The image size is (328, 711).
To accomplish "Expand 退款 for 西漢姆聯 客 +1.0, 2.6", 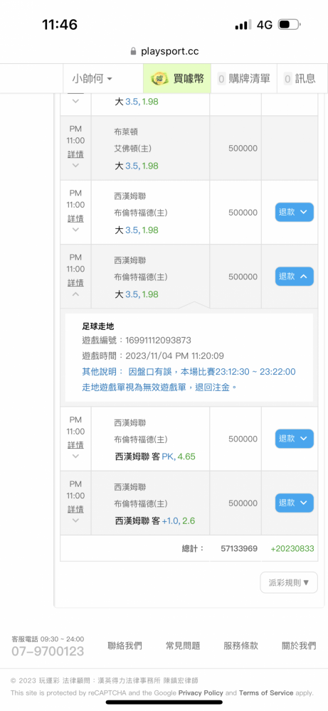I will pos(295,503).
